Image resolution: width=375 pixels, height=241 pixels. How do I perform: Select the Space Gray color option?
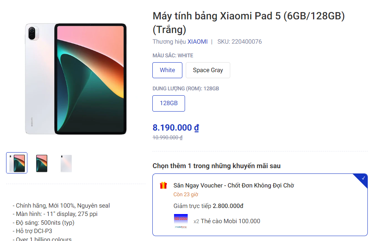click(x=208, y=70)
